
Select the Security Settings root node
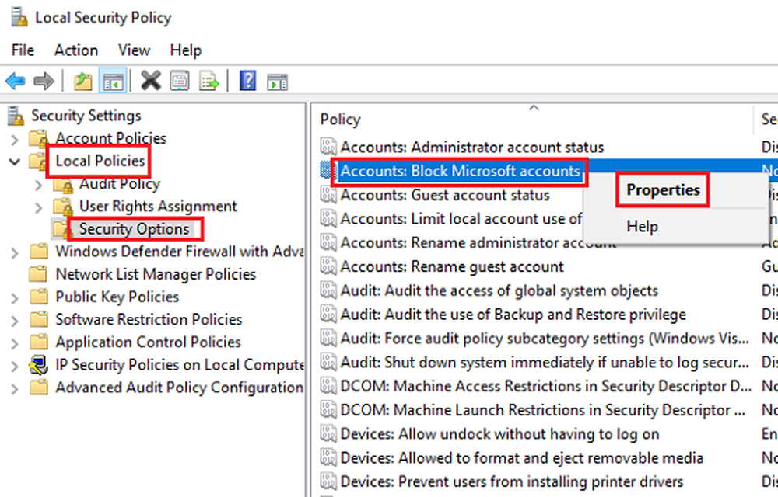click(x=86, y=116)
